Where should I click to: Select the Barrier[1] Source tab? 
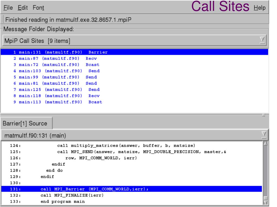point(25,123)
